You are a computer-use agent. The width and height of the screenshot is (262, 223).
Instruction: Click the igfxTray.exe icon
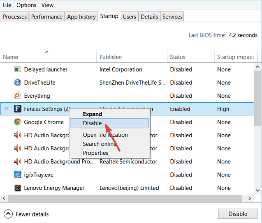18,175
